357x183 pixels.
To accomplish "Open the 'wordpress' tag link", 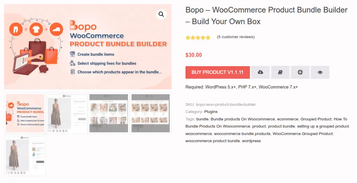I will point(251,141).
